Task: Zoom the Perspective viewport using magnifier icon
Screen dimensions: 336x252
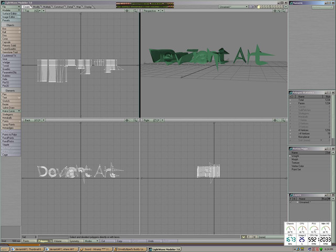Action: pyautogui.click(x=283, y=10)
